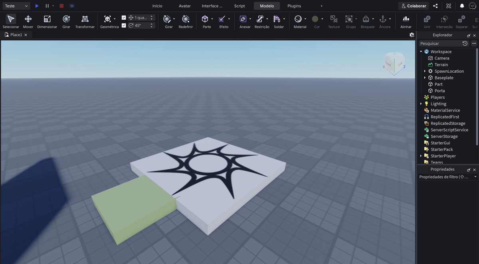Viewport: 479px width, 264px height.
Task: Click the red stop test button
Action: pyautogui.click(x=61, y=6)
